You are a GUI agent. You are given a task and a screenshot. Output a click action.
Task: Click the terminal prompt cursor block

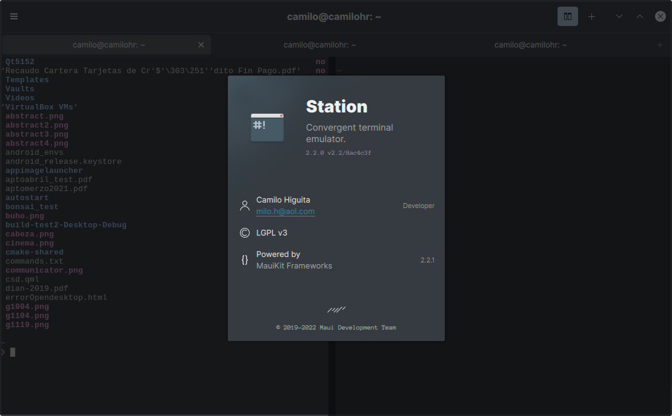(x=13, y=353)
